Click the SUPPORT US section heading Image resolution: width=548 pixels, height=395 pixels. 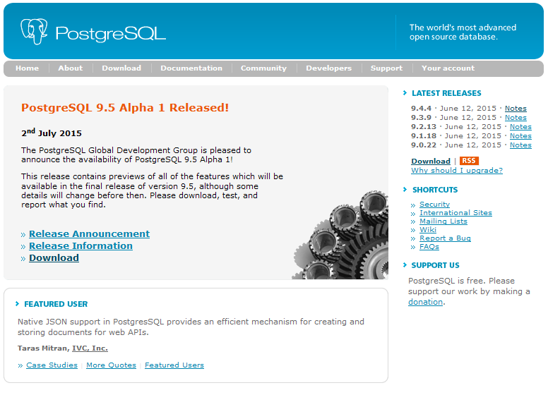coord(436,265)
